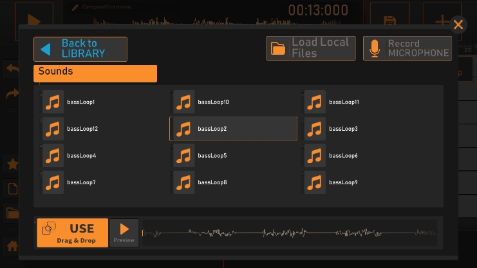Select the bassLoop10 sound icon
Viewport: 477px width, 268px height.
pyautogui.click(x=184, y=102)
